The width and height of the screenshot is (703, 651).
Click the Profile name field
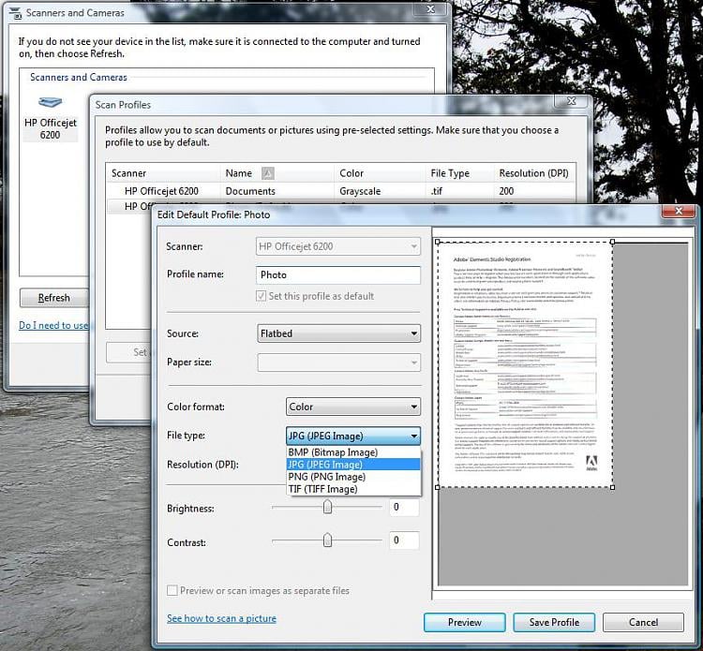pos(338,275)
